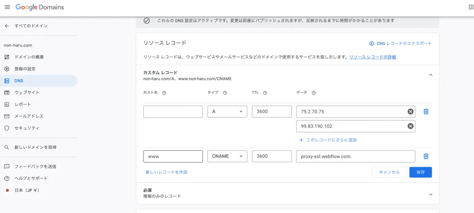Delete the A record with trash icon
The image size is (474, 213).
click(x=426, y=111)
